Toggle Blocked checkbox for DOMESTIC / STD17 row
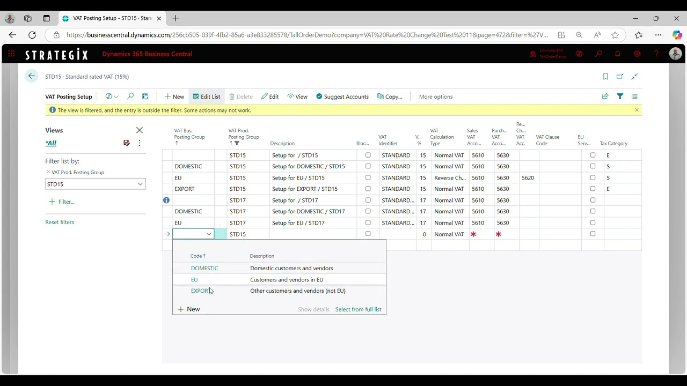 (x=368, y=211)
